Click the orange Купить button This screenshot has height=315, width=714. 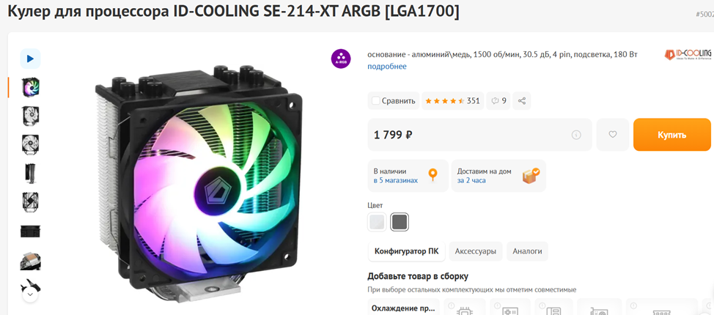pyautogui.click(x=671, y=135)
